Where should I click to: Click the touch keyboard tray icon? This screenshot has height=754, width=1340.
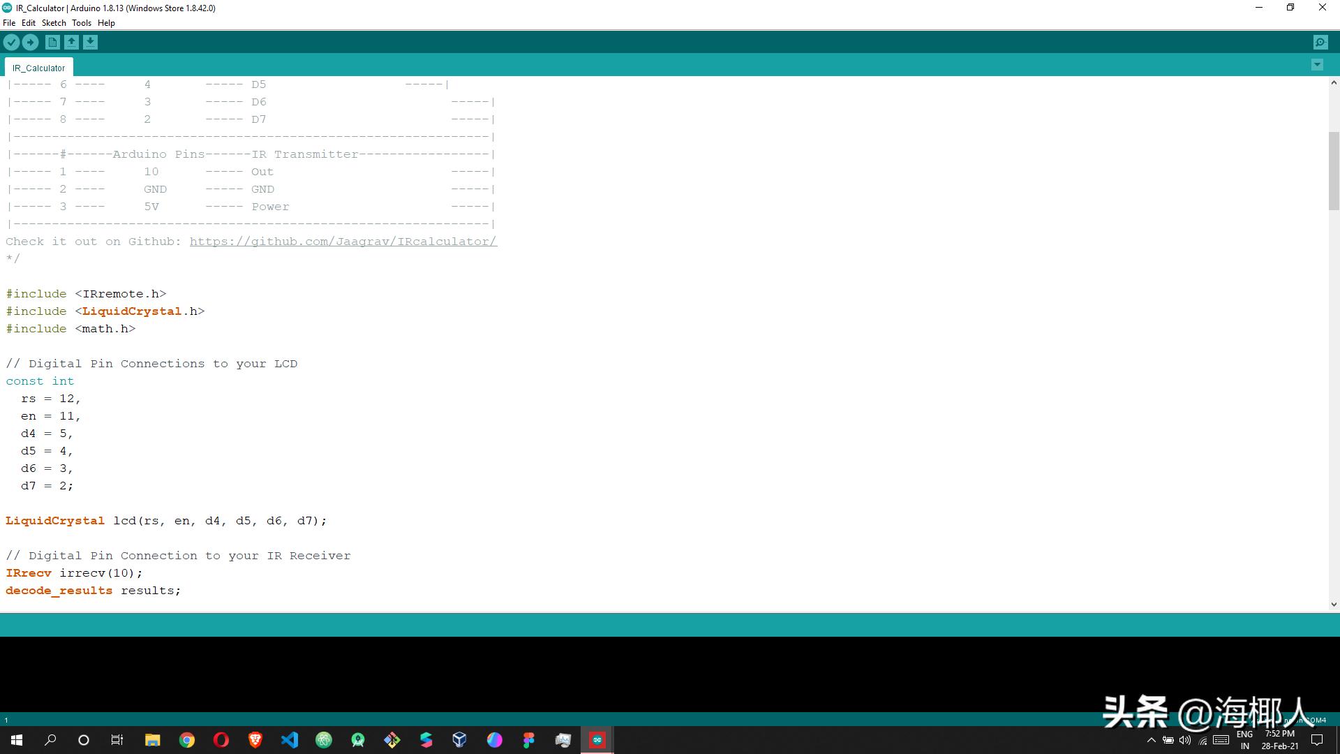[x=1220, y=741]
